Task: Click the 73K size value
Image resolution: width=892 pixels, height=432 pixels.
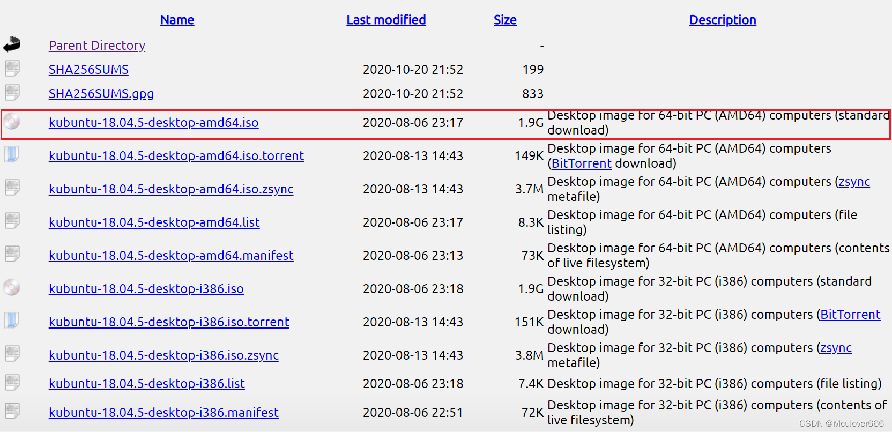Action: coord(533,256)
